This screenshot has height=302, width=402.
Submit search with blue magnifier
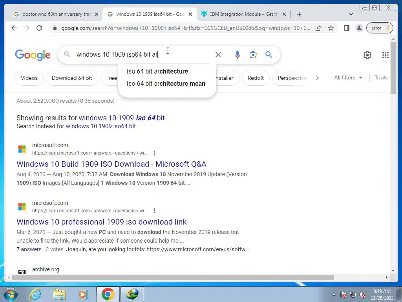pyautogui.click(x=269, y=54)
